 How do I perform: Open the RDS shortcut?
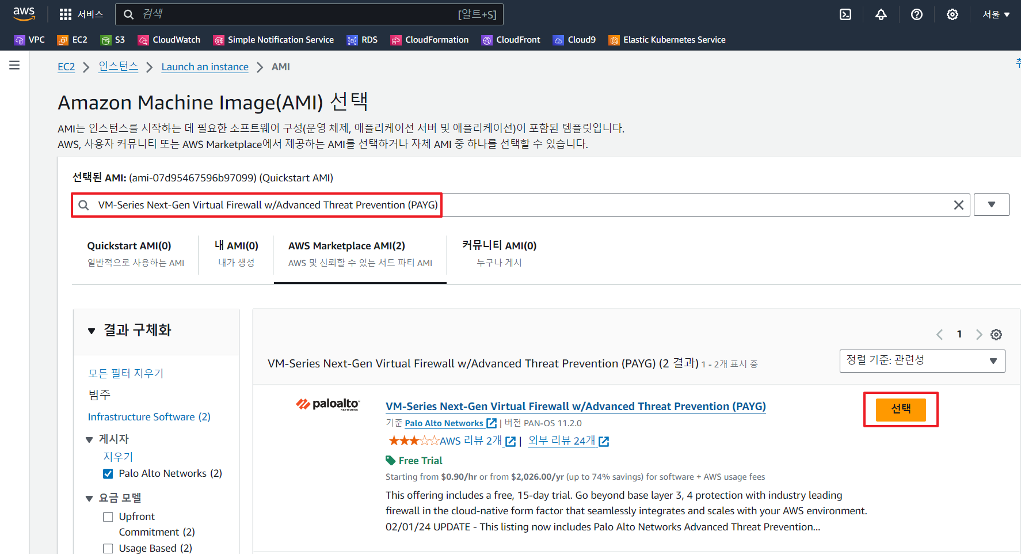[x=362, y=40]
